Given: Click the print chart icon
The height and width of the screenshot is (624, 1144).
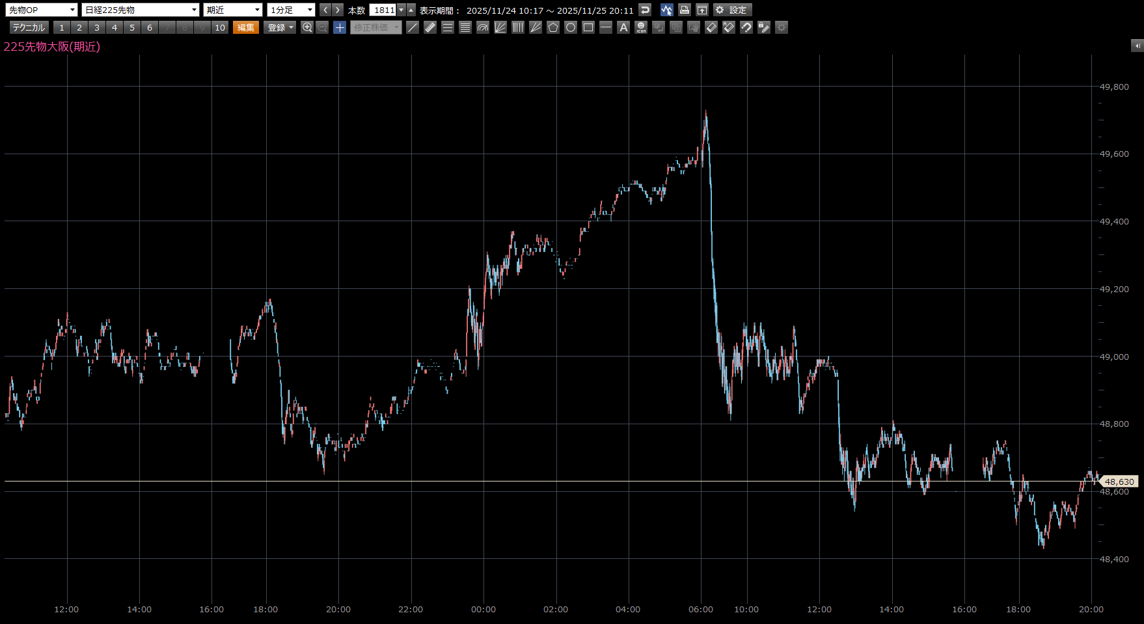Looking at the screenshot, I should (684, 10).
